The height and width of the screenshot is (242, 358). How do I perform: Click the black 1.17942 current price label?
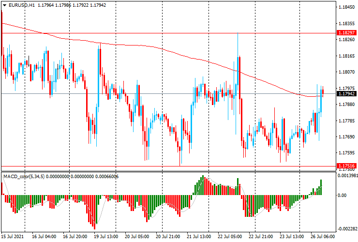pyautogui.click(x=346, y=94)
